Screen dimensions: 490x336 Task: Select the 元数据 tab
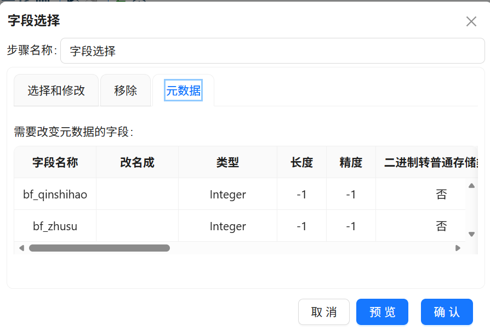click(x=183, y=90)
